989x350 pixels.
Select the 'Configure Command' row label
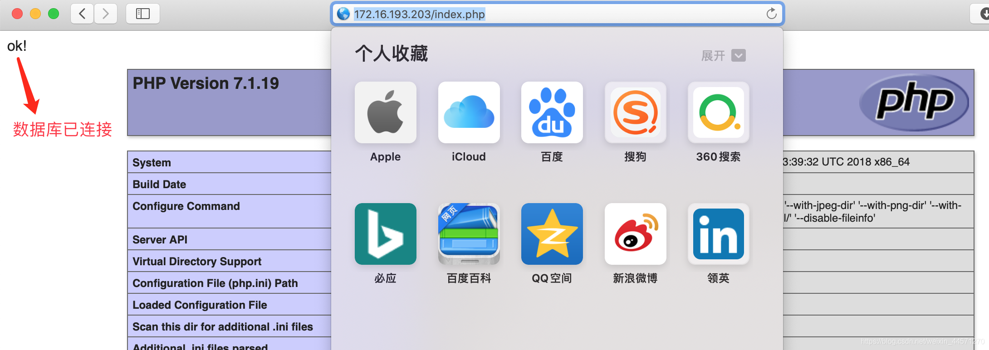[186, 206]
